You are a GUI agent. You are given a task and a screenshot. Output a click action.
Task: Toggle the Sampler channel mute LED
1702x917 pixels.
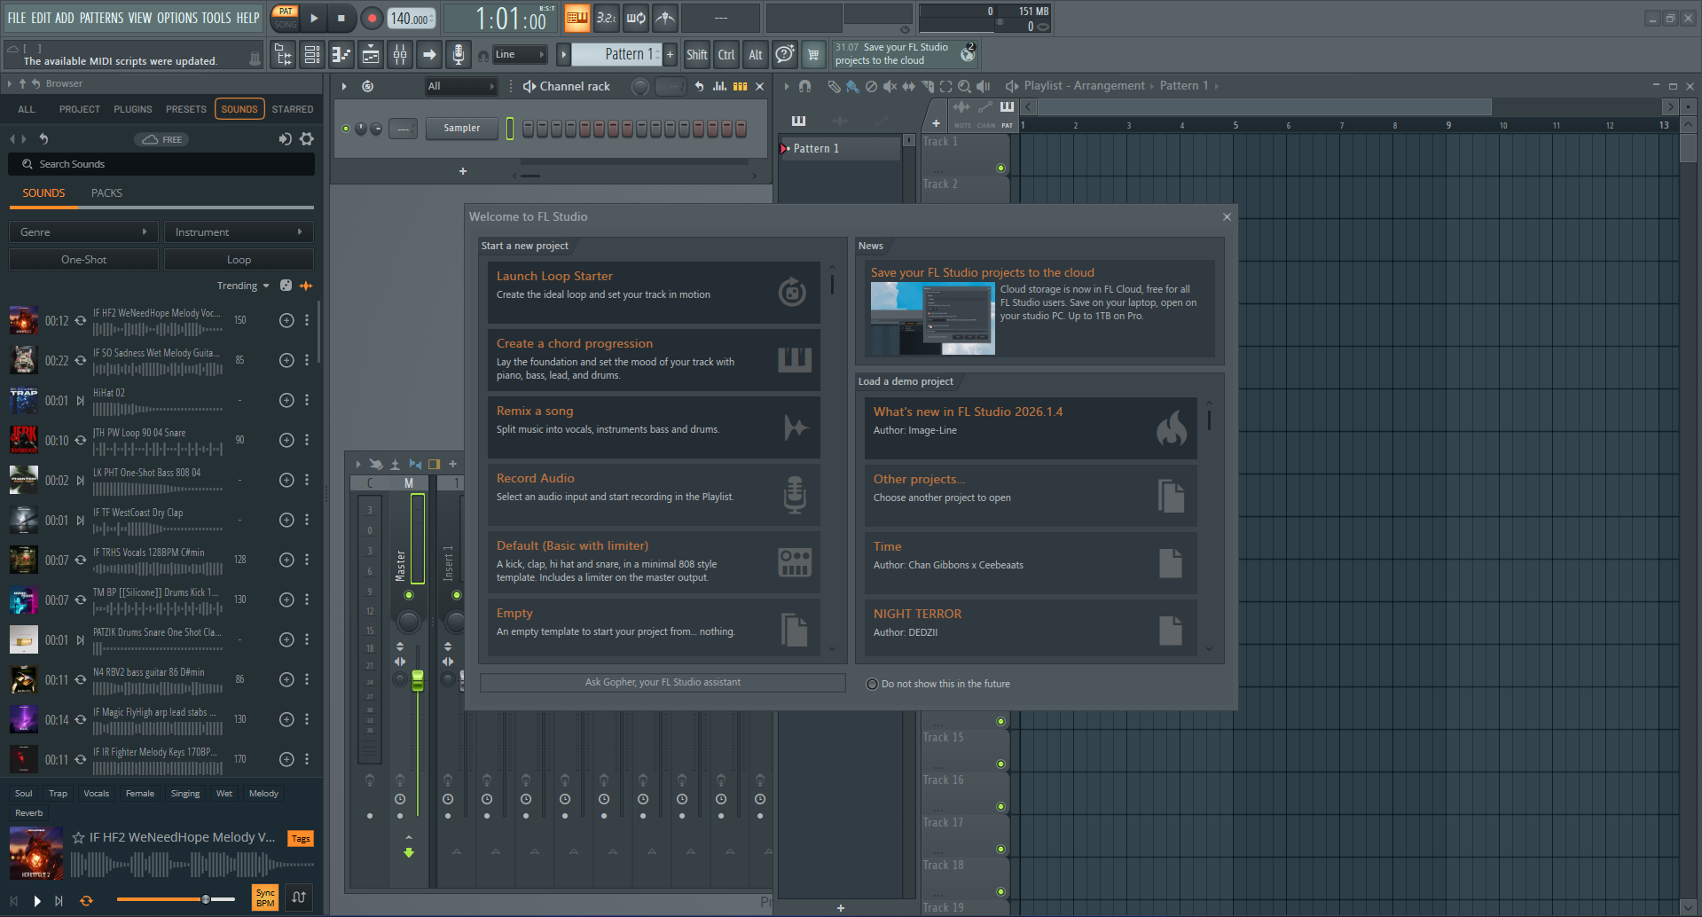pyautogui.click(x=346, y=129)
